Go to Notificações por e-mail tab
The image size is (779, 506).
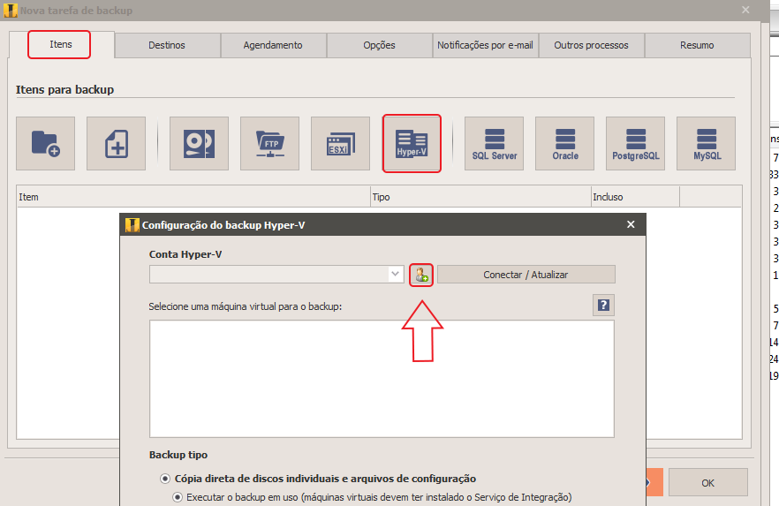point(485,45)
